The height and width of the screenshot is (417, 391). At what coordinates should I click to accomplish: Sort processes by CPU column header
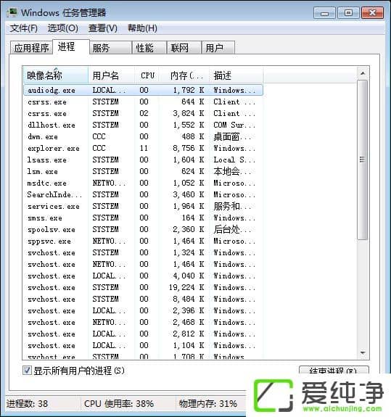[x=147, y=75]
